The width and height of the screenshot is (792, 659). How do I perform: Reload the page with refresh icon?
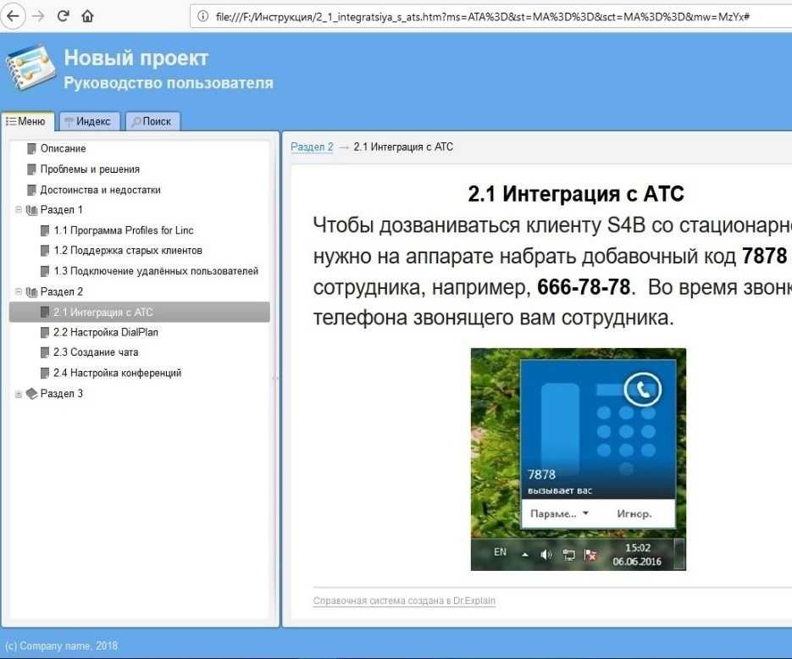coord(63,16)
